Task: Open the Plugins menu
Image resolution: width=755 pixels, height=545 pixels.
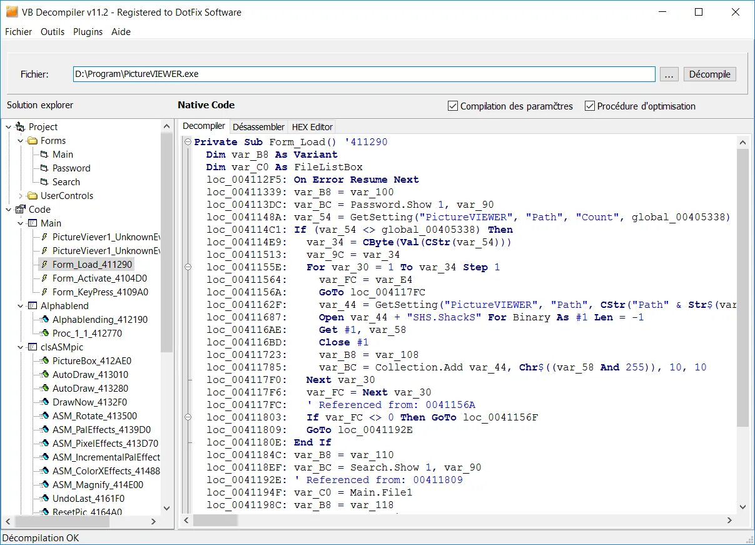Action: tap(88, 31)
